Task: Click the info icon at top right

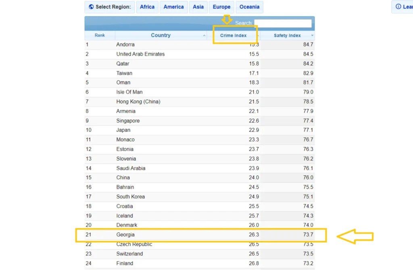Action: (x=398, y=7)
